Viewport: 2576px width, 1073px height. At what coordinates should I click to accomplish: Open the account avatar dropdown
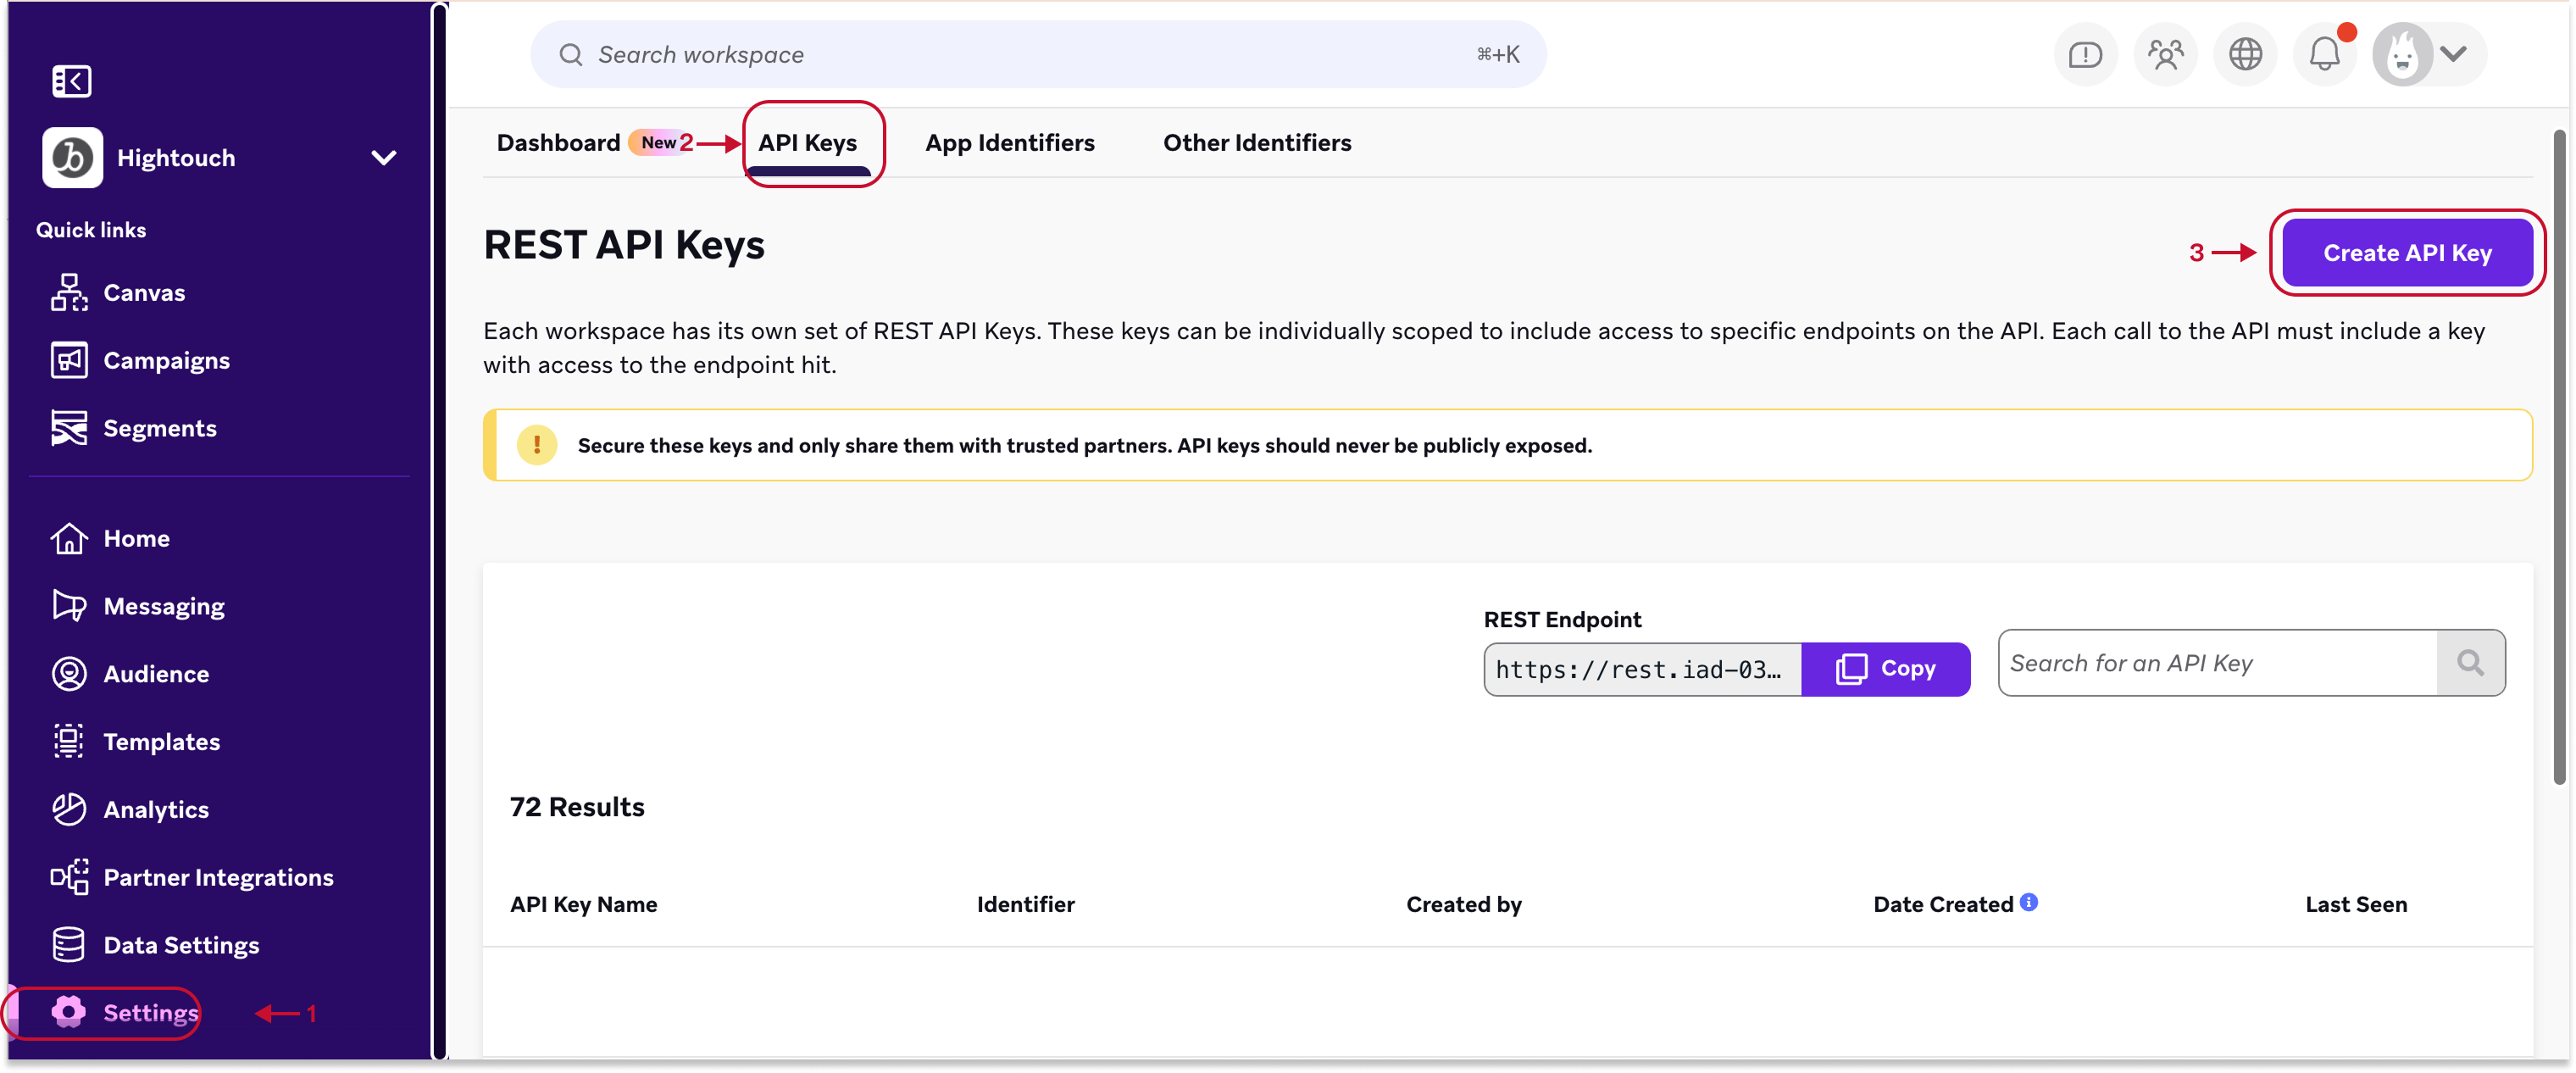click(x=2427, y=54)
